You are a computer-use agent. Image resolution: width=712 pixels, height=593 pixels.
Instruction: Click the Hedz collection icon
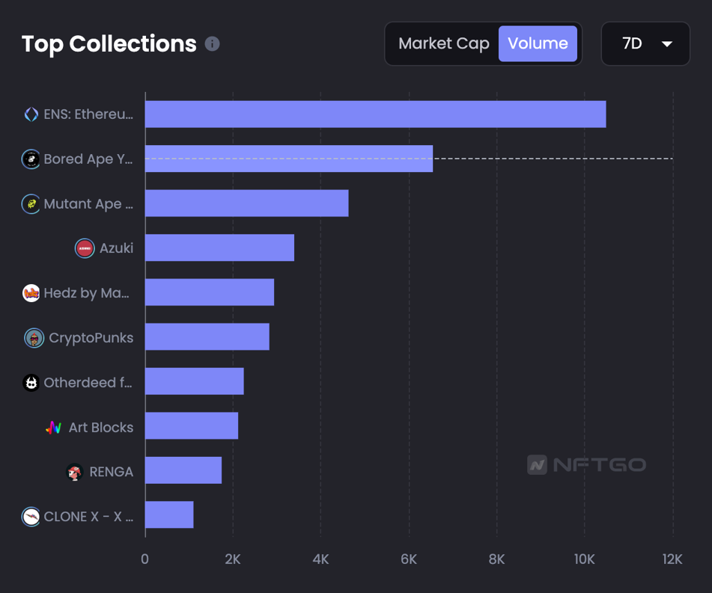(31, 293)
